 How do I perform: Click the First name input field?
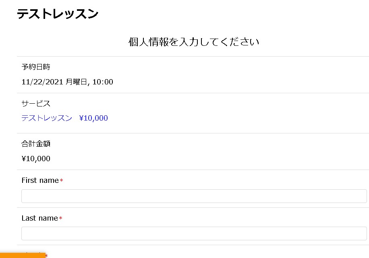pyautogui.click(x=194, y=196)
